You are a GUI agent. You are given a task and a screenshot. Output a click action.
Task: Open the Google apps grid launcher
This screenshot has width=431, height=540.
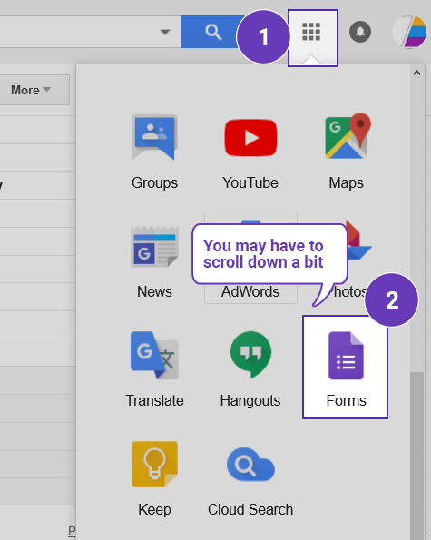tap(311, 32)
